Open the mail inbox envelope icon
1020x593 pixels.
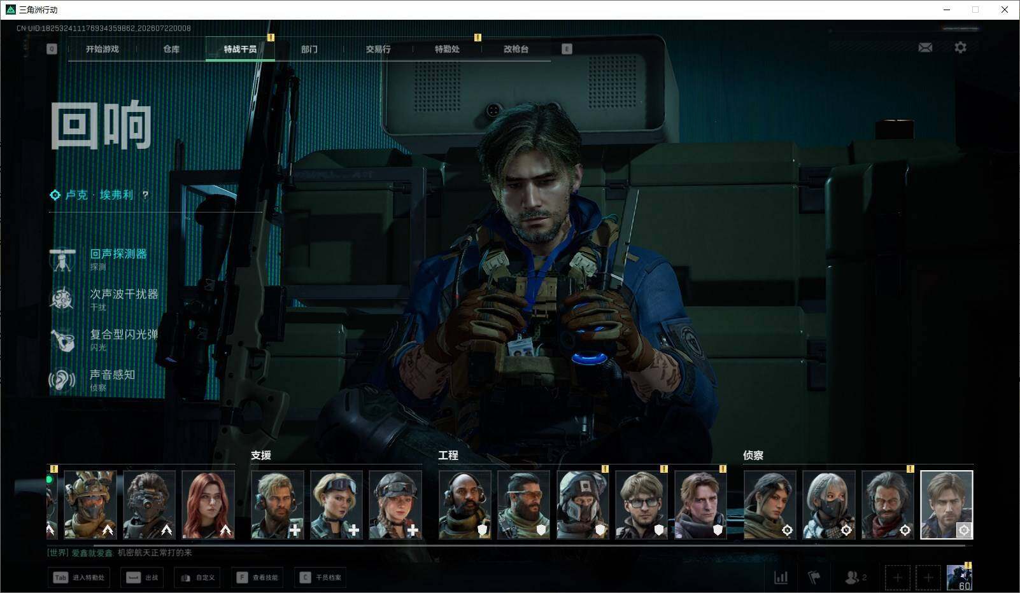[x=925, y=48]
